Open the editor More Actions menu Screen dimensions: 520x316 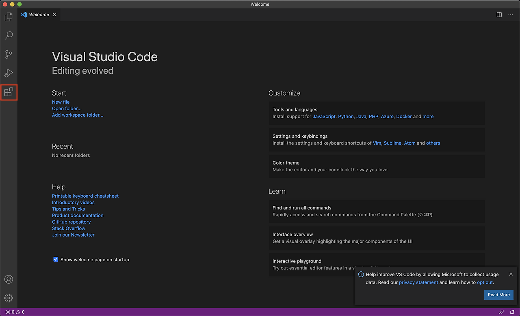(511, 15)
